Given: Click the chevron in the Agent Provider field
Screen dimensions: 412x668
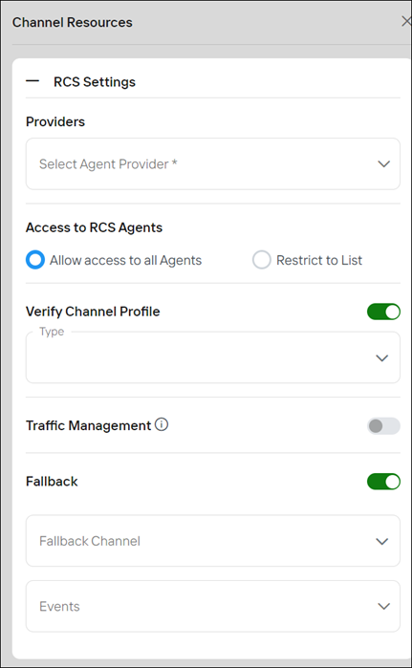Looking at the screenshot, I should 384,164.
